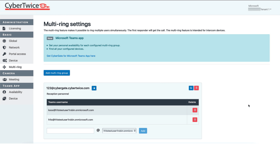Click the Portal access key icon
This screenshot has width=280, height=144.
tap(4, 54)
